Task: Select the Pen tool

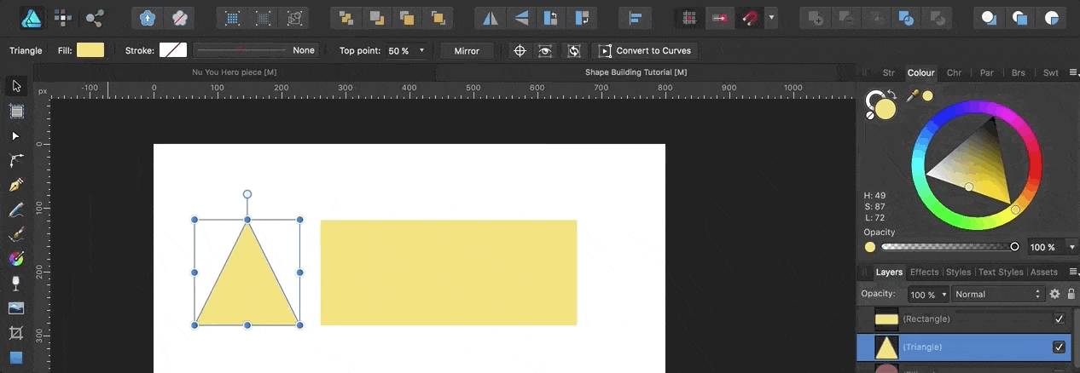Action: [16, 185]
